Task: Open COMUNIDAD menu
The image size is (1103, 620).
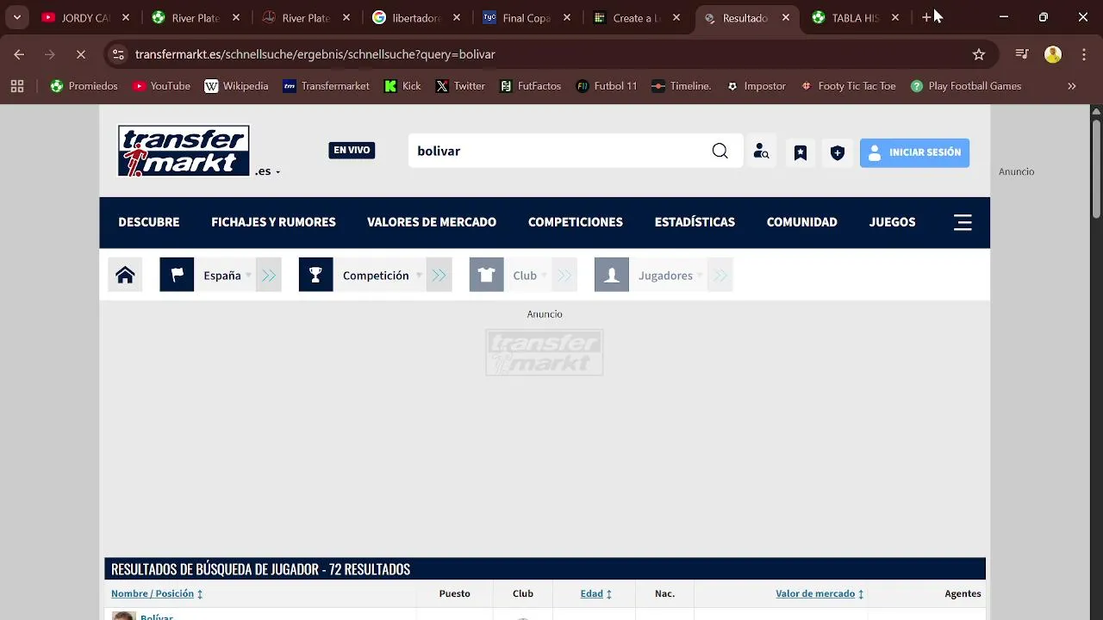Action: [x=802, y=222]
